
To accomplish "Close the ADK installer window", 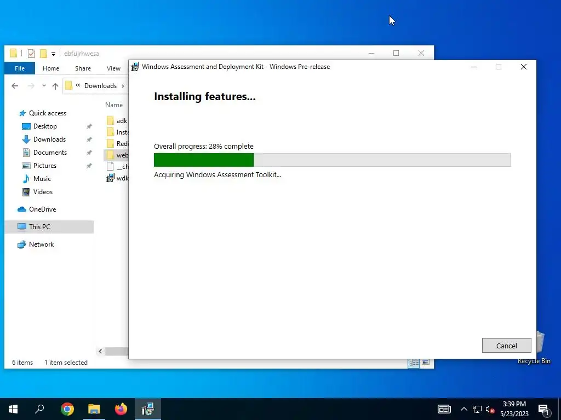I will pos(523,67).
